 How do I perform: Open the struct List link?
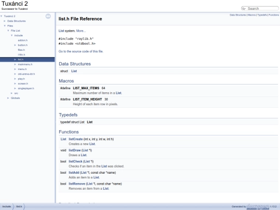[74, 71]
